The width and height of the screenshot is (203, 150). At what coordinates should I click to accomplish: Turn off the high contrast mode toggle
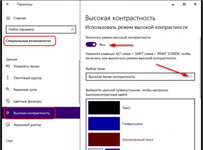(x=91, y=45)
